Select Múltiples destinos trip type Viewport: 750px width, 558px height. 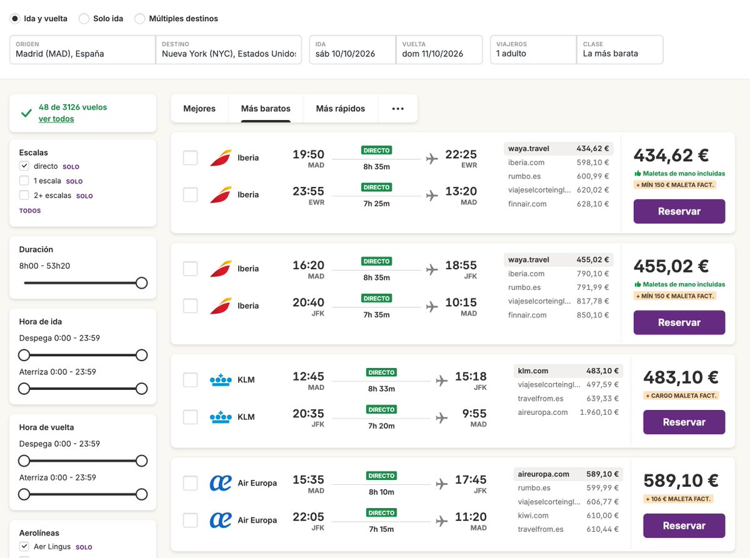point(140,19)
